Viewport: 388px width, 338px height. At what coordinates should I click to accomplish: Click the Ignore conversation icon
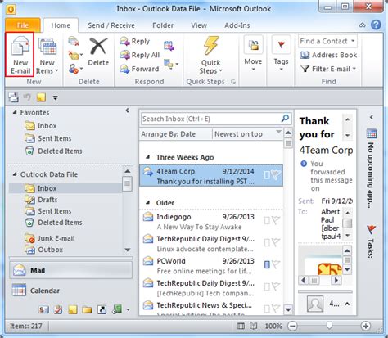[x=73, y=42]
